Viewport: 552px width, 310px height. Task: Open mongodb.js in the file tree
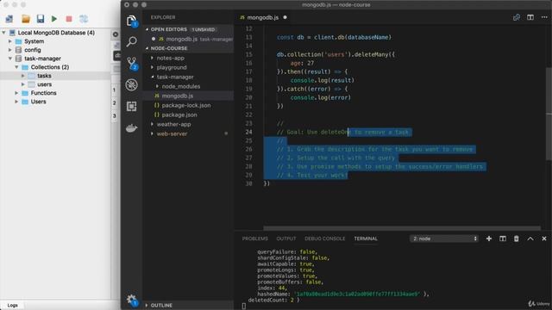(x=178, y=96)
